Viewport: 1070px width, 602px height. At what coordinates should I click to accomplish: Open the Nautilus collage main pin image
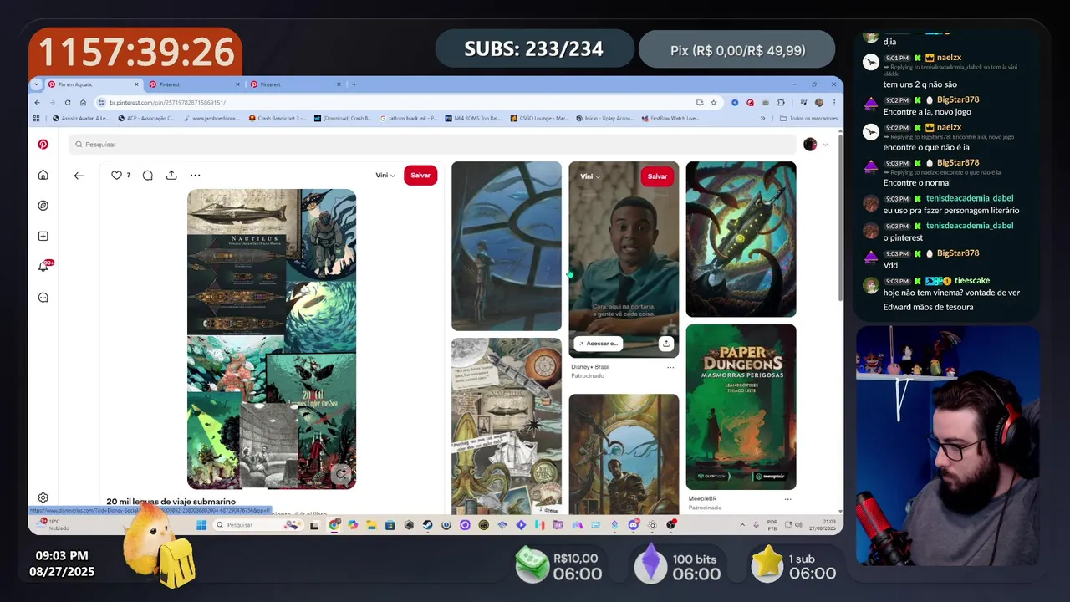(x=272, y=339)
